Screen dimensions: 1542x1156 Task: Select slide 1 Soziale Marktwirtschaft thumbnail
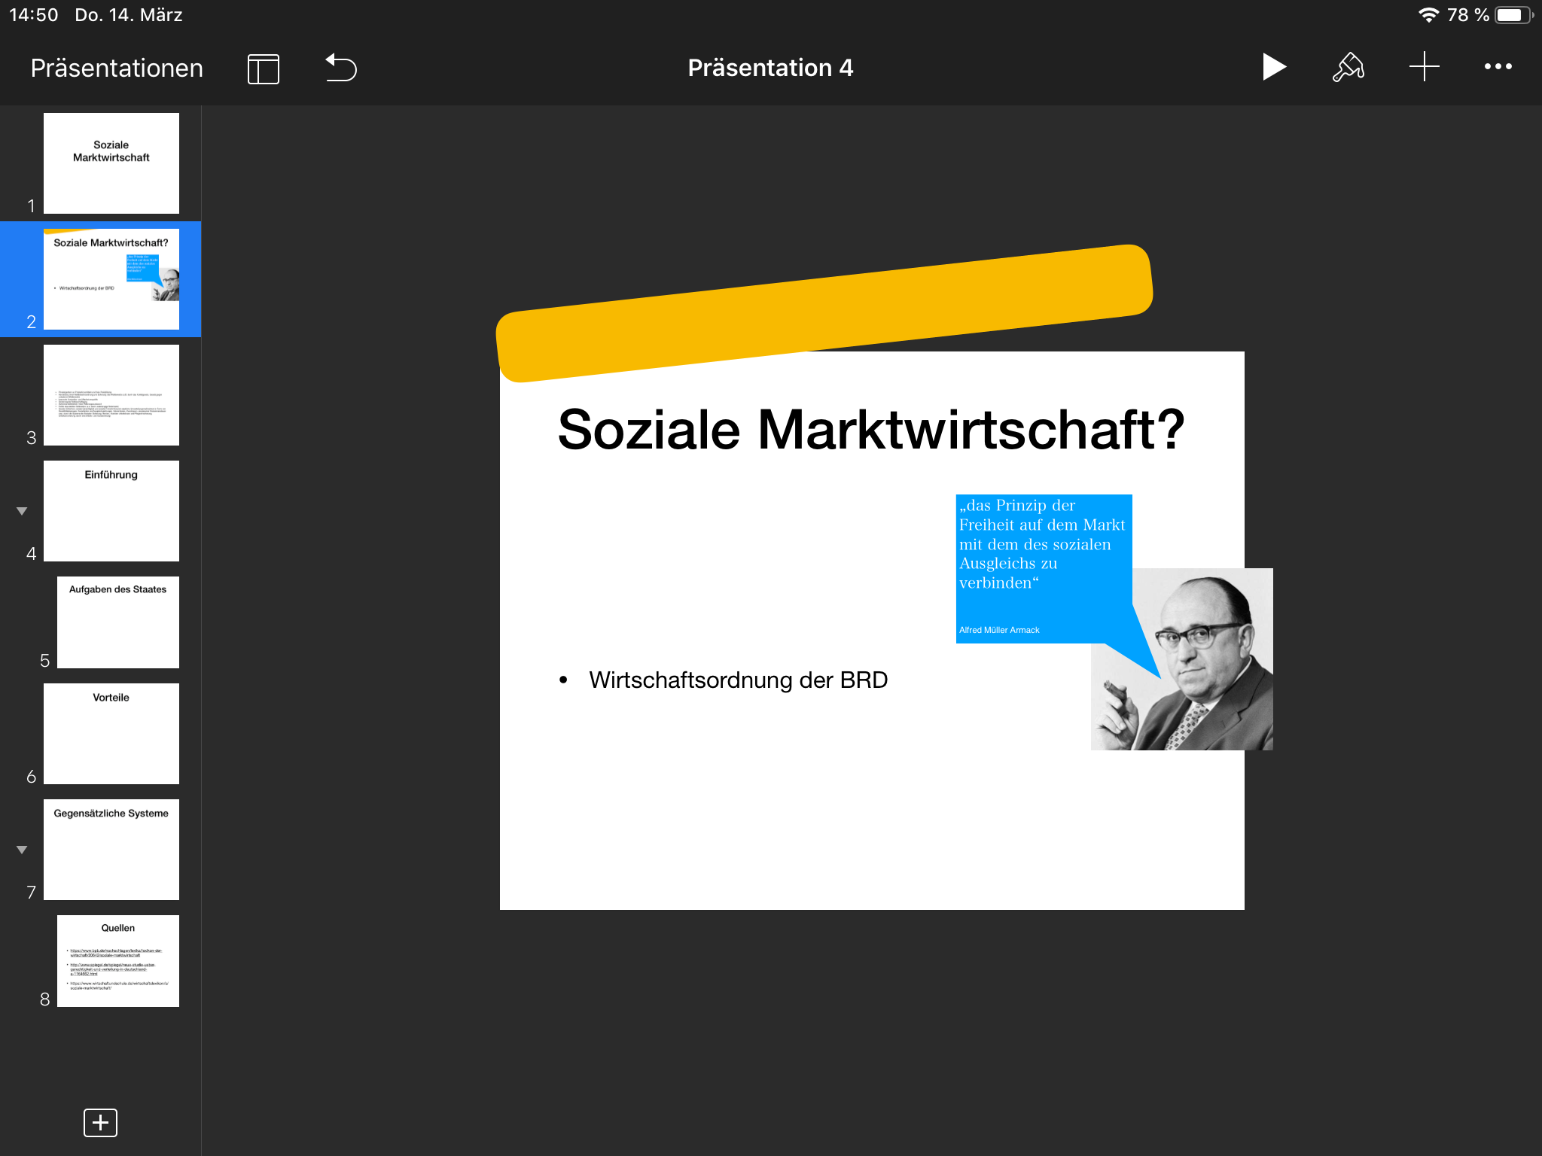pyautogui.click(x=111, y=163)
